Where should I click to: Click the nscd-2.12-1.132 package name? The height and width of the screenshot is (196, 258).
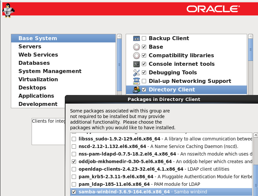click(112, 147)
